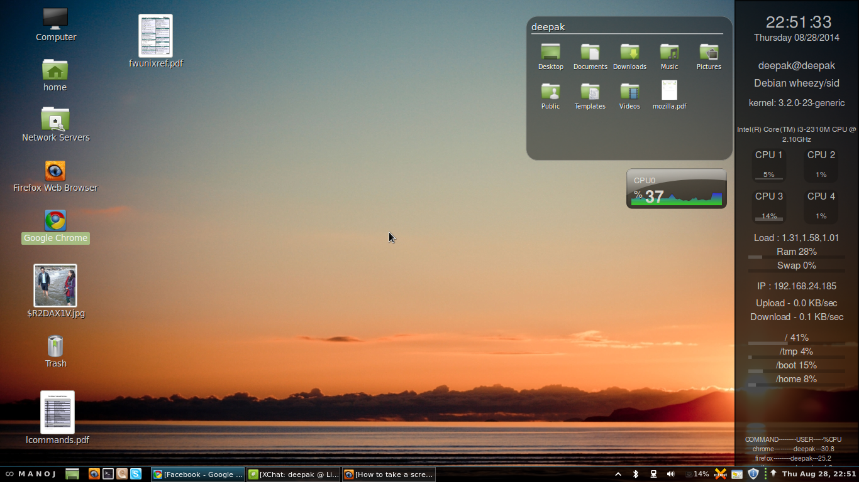This screenshot has width=859, height=482.
Task: Click the Bluetooth tray icon
Action: click(636, 474)
